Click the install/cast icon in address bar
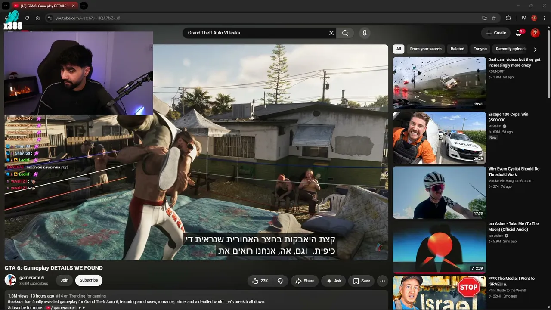The width and height of the screenshot is (551, 310). coord(484,18)
